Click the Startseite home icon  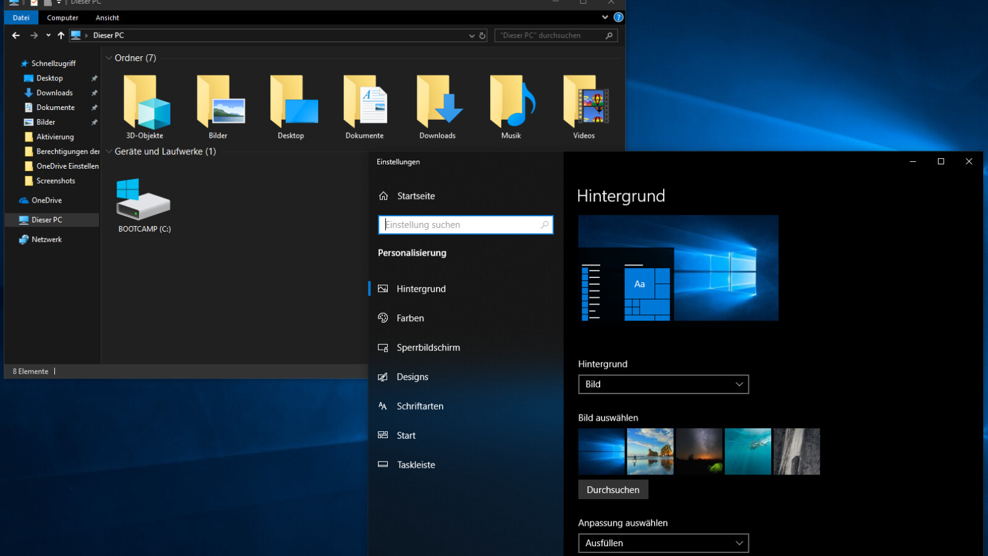tap(384, 196)
